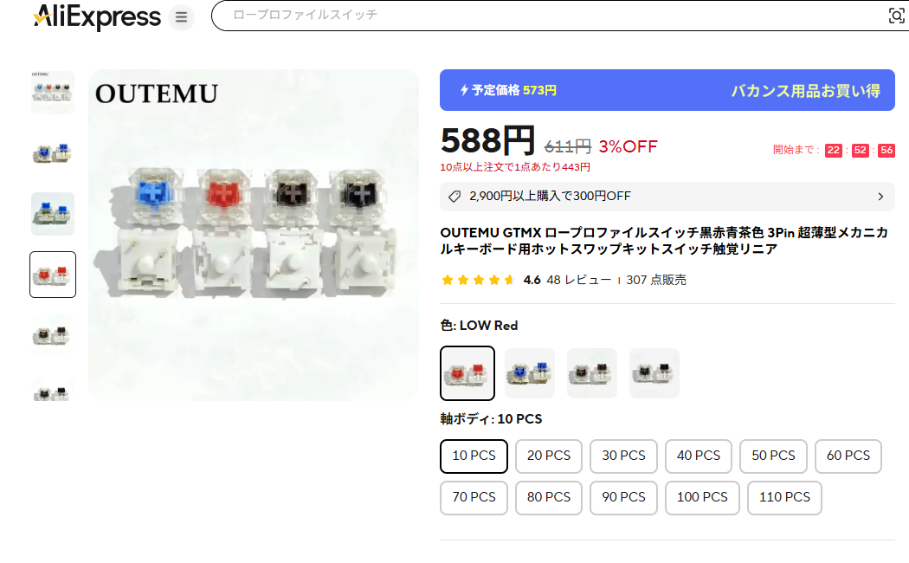
Task: Click the coupon tag icon
Action: tap(455, 197)
